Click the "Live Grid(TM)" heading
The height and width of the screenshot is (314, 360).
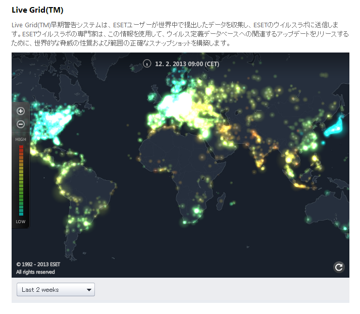pyautogui.click(x=37, y=10)
